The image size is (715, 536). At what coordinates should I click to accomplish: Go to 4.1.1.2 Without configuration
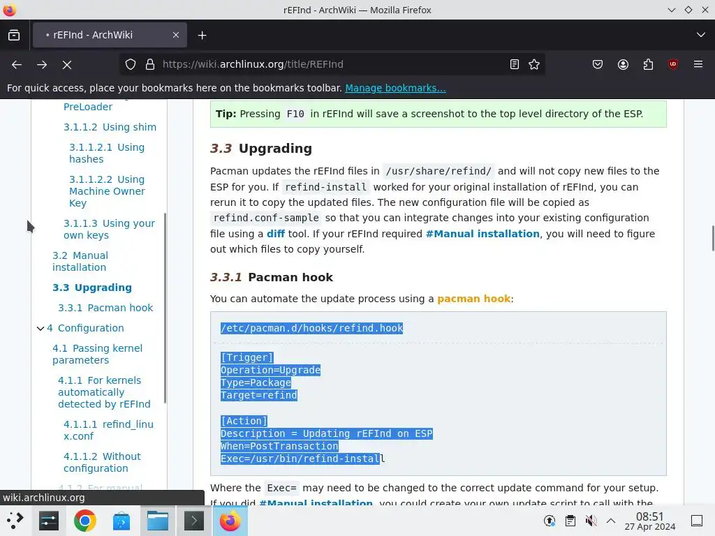102,462
